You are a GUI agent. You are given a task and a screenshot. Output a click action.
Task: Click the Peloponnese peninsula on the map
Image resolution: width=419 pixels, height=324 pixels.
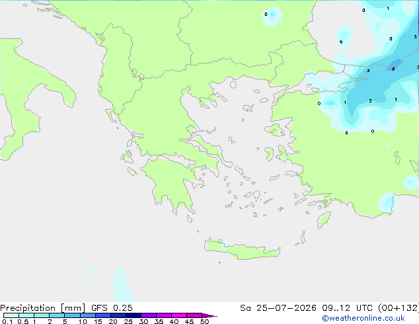172,184
